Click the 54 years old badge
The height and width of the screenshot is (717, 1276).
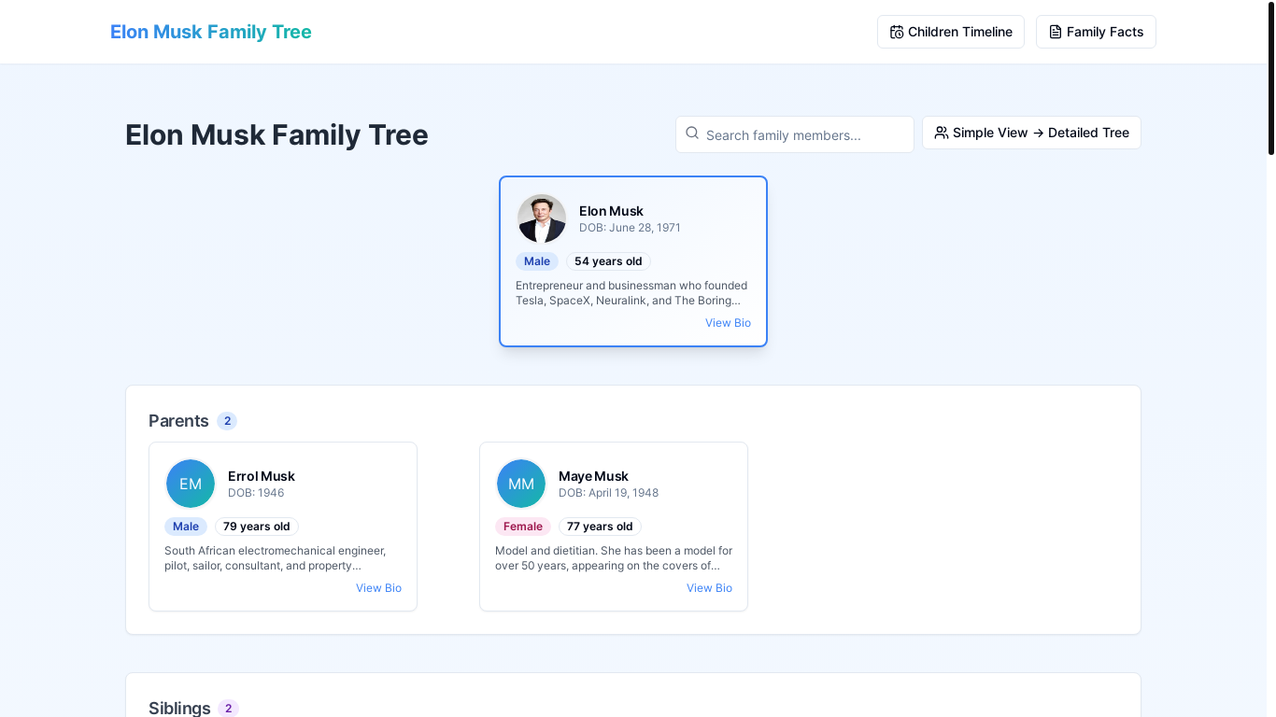[608, 261]
